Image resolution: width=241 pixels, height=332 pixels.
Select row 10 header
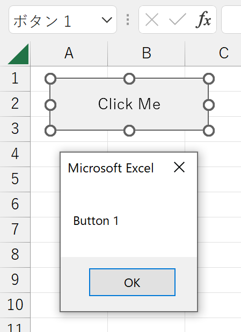click(15, 305)
